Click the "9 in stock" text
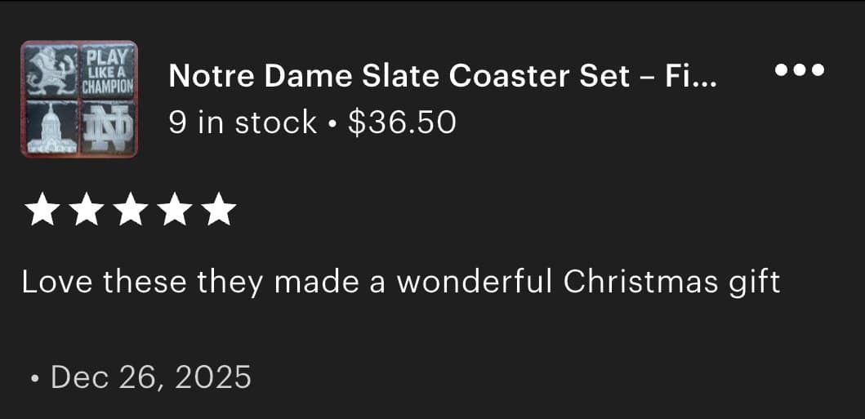865x419 pixels. [242, 123]
